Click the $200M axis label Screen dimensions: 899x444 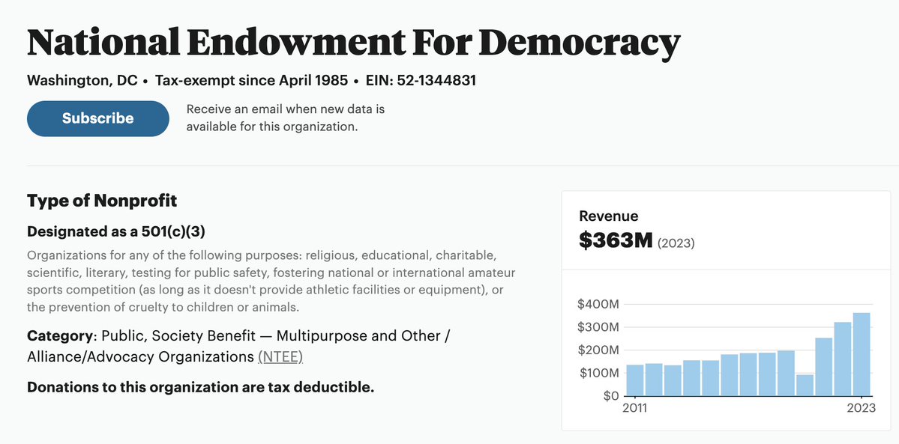[x=598, y=350]
